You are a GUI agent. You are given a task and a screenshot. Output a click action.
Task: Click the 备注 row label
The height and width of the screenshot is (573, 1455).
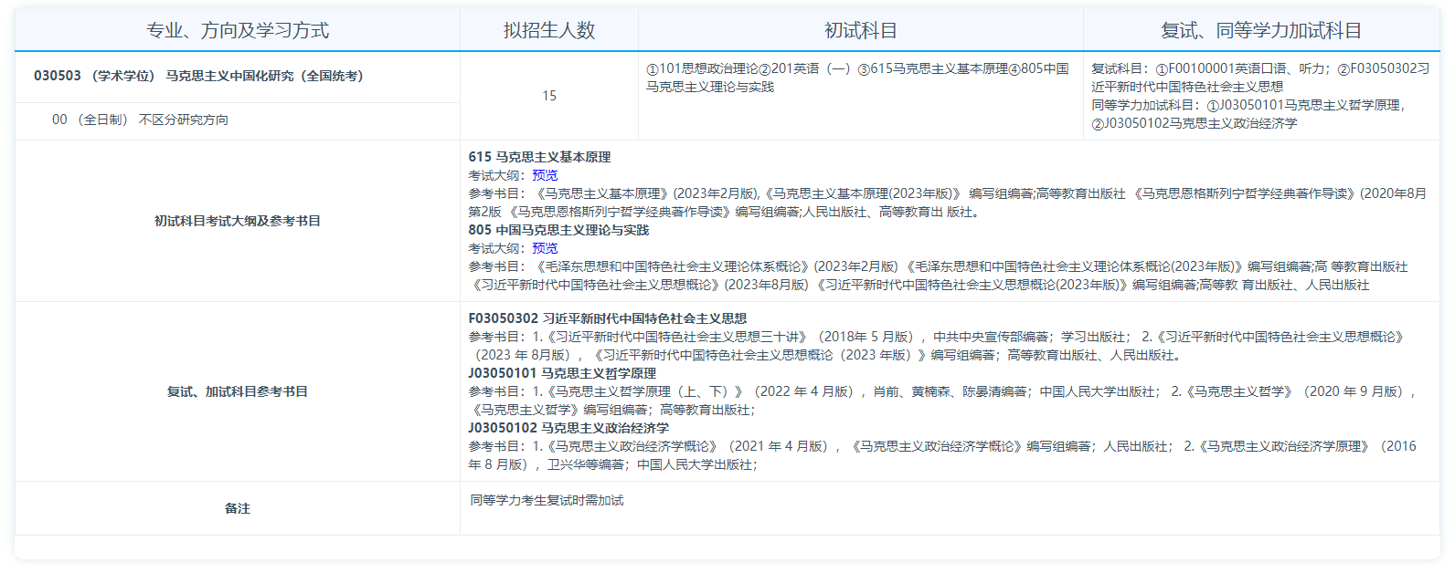(x=238, y=508)
